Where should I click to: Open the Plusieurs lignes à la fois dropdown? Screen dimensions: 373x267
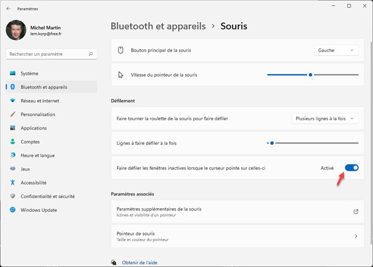[x=325, y=118]
